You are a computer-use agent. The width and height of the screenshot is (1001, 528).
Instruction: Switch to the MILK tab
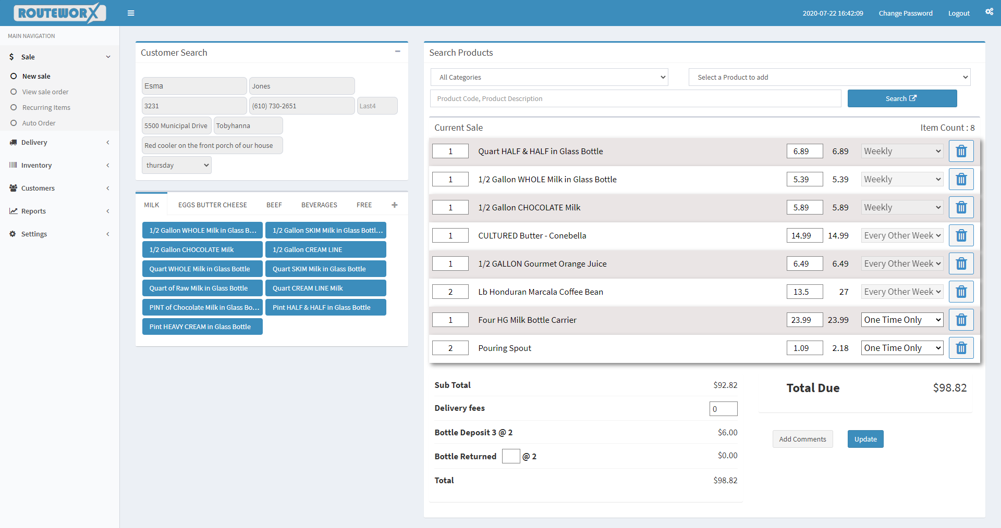(x=152, y=205)
